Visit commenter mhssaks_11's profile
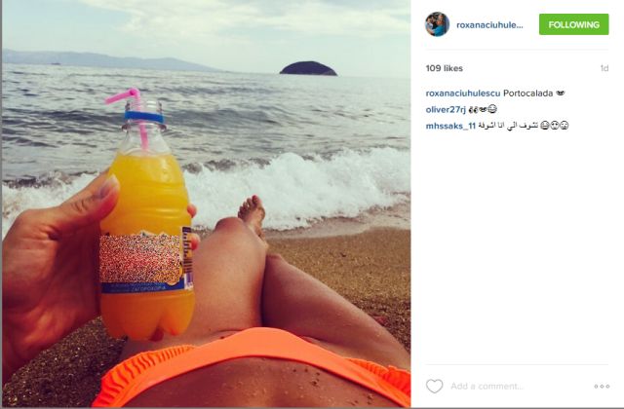The image size is (624, 409). pyautogui.click(x=450, y=126)
